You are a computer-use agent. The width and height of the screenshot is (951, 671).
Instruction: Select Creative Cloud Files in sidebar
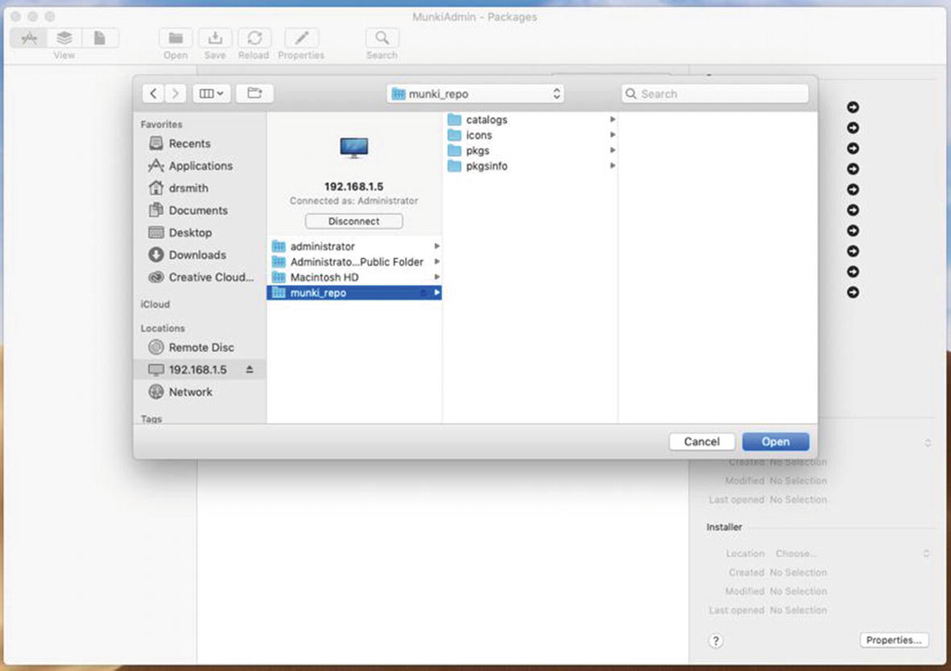pyautogui.click(x=210, y=277)
